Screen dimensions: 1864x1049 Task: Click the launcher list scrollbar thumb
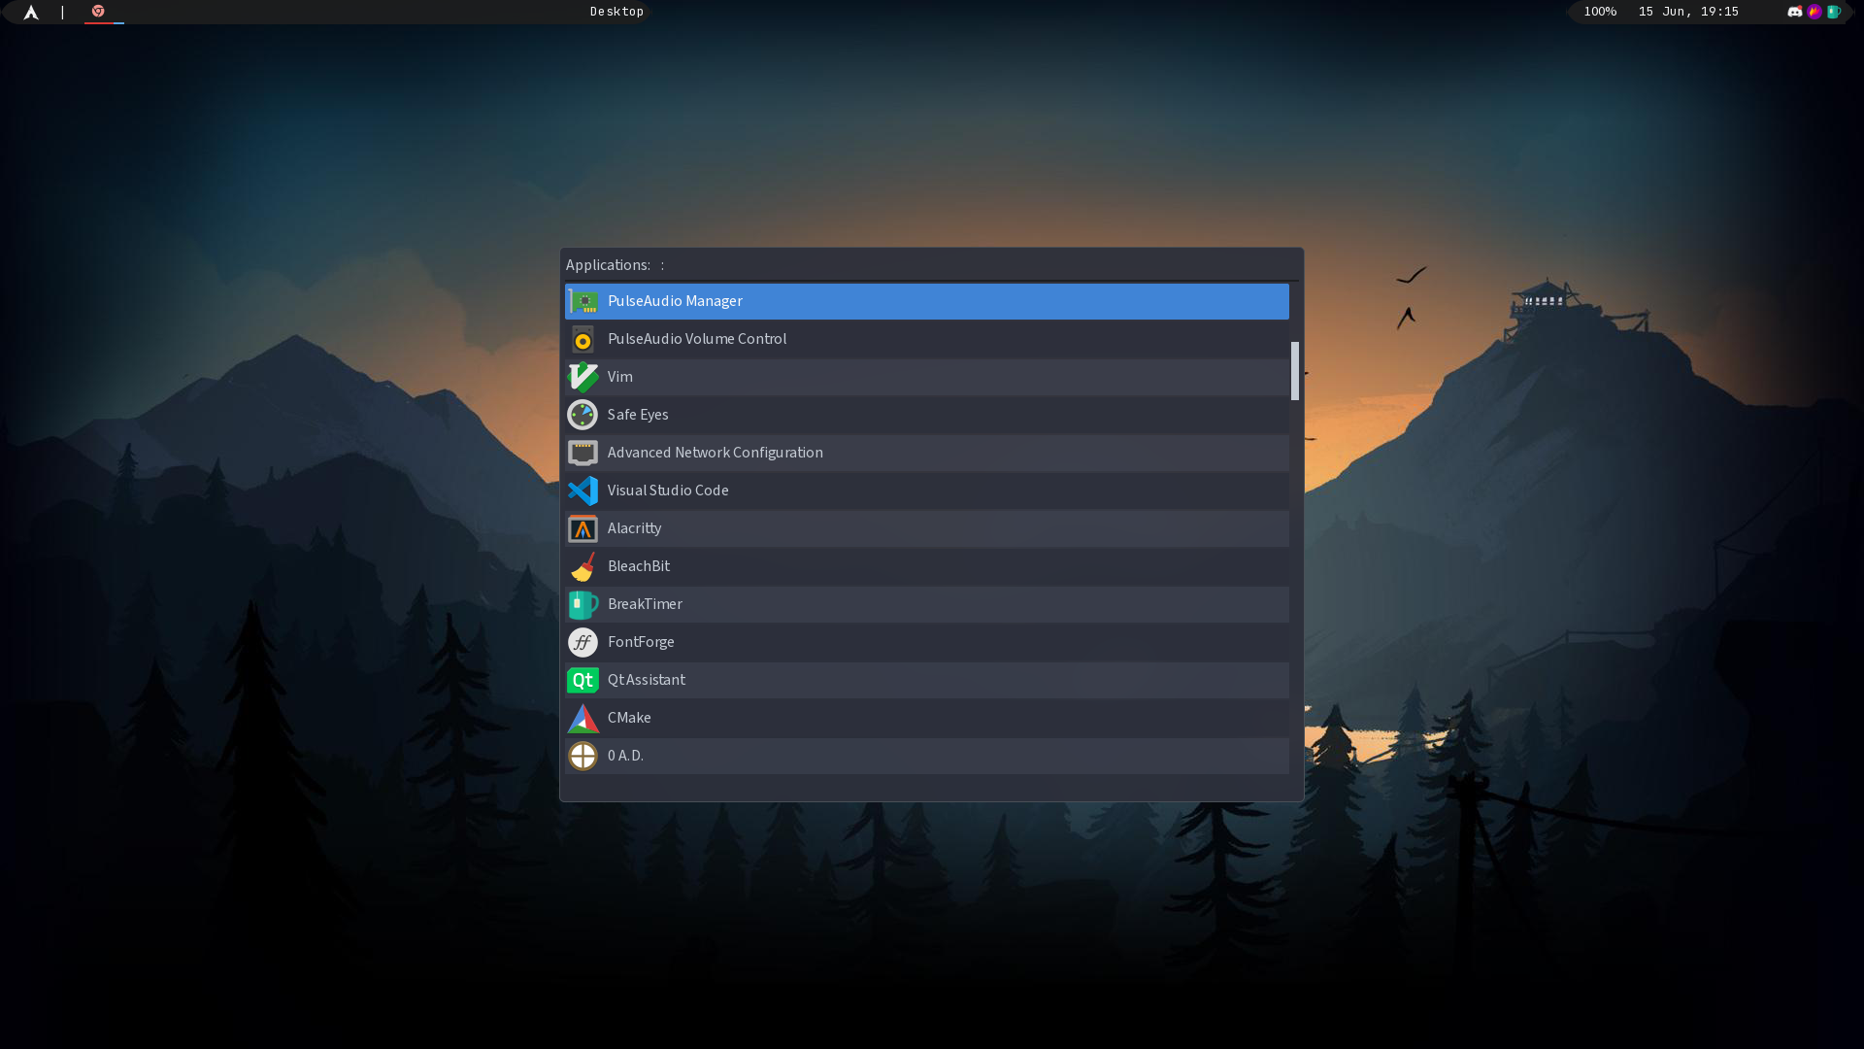pyautogui.click(x=1295, y=371)
